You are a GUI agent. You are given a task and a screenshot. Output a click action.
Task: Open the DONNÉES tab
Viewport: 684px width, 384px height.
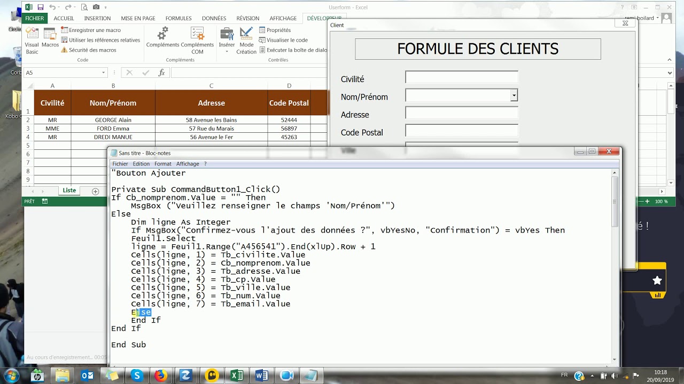pos(214,18)
